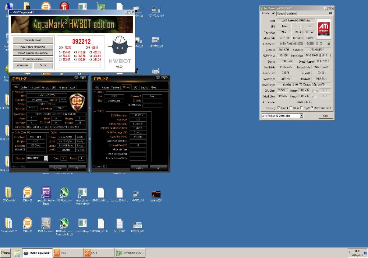Open the Caches tab in left CPU-Z window

pos(24,87)
